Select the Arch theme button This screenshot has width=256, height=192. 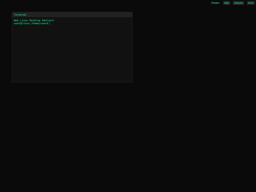coord(251,3)
